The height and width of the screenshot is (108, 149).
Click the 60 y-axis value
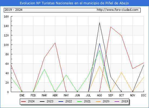(x=7, y=64)
